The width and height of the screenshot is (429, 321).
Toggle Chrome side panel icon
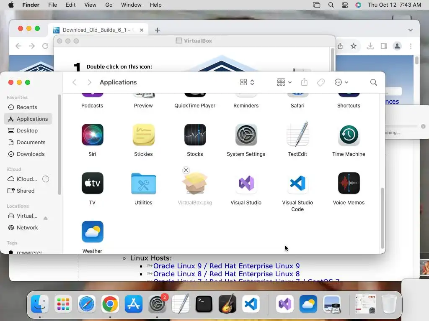click(x=384, y=46)
